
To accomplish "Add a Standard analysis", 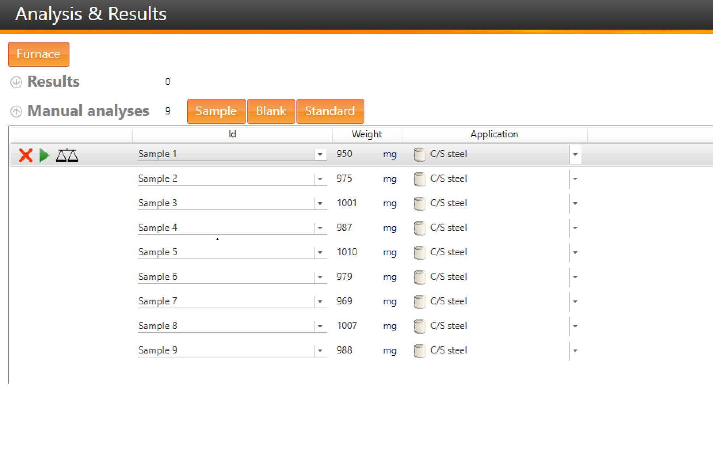I will 330,111.
